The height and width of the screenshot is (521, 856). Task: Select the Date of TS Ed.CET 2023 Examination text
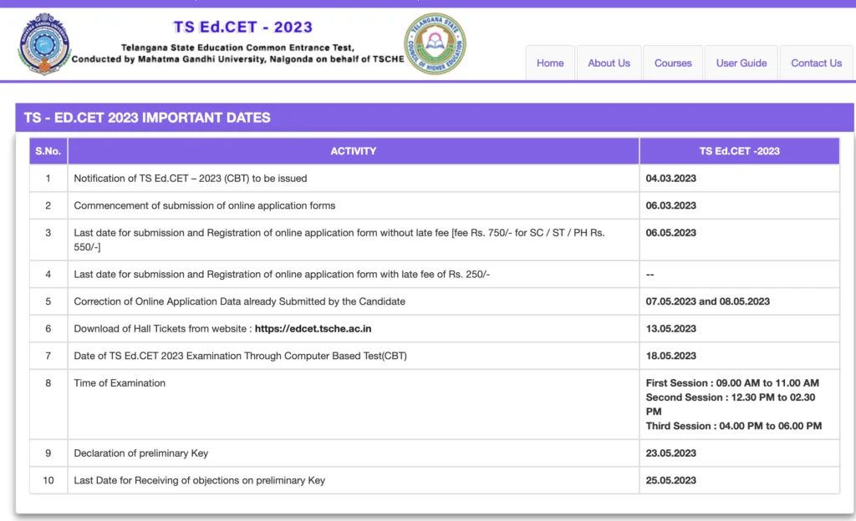[x=240, y=356]
